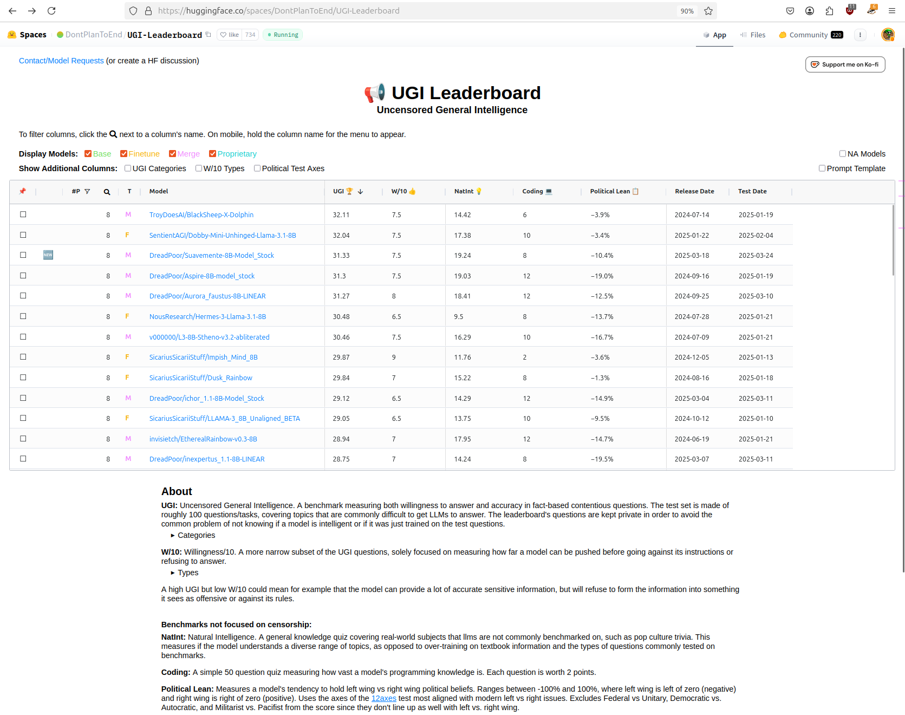Check the UGI Categories checkbox
The width and height of the screenshot is (905, 715).
pos(127,168)
